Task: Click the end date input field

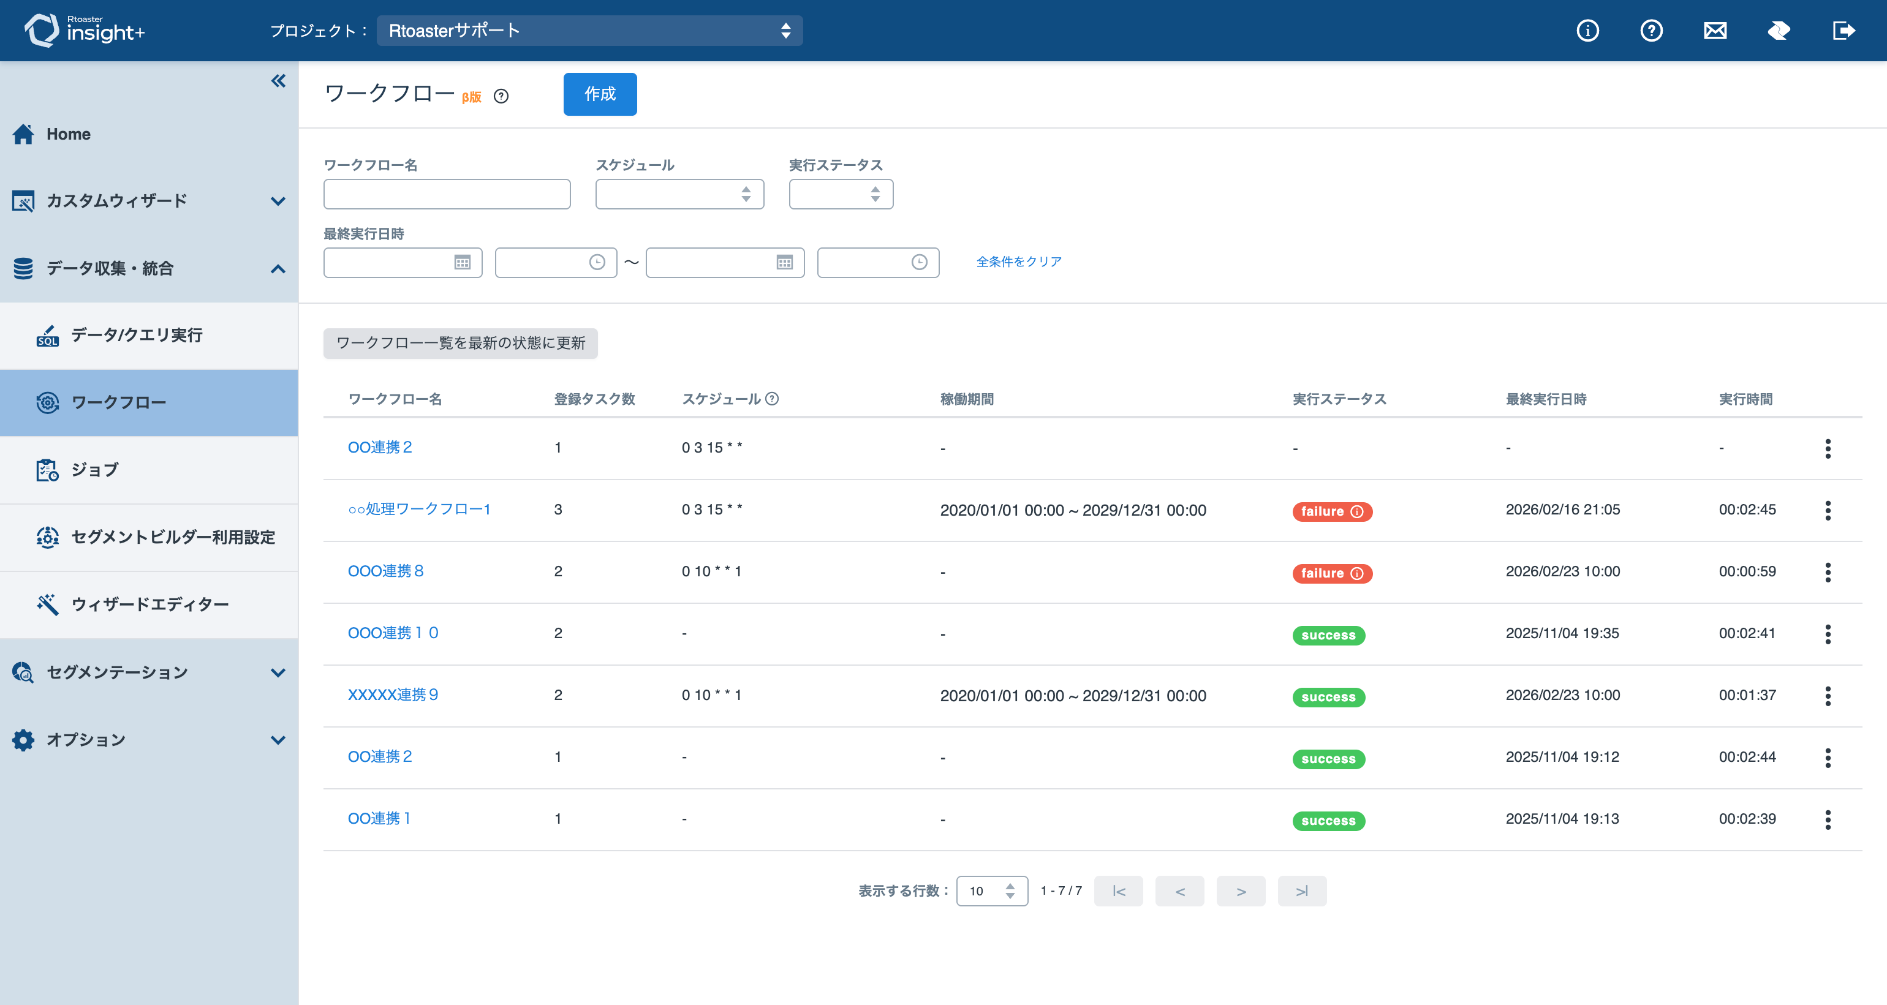Action: pyautogui.click(x=725, y=262)
